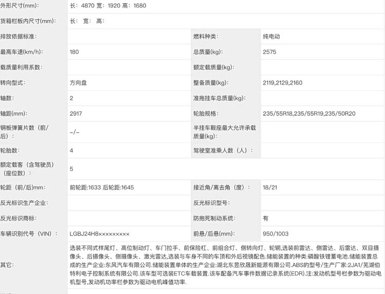Click approach/departure angle value 18/21
The image size is (385, 294).
tap(270, 187)
